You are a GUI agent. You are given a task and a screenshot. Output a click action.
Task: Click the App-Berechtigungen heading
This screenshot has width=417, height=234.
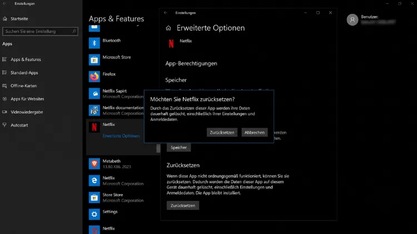(191, 63)
